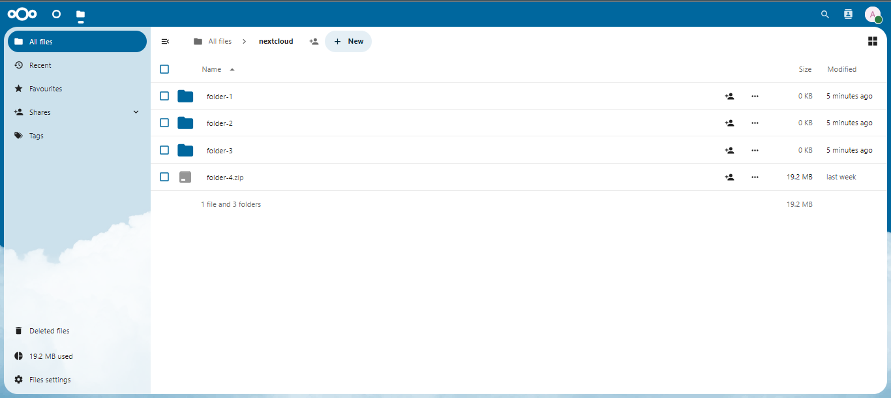Go to Favourites in sidebar
The width and height of the screenshot is (891, 398).
pos(46,89)
